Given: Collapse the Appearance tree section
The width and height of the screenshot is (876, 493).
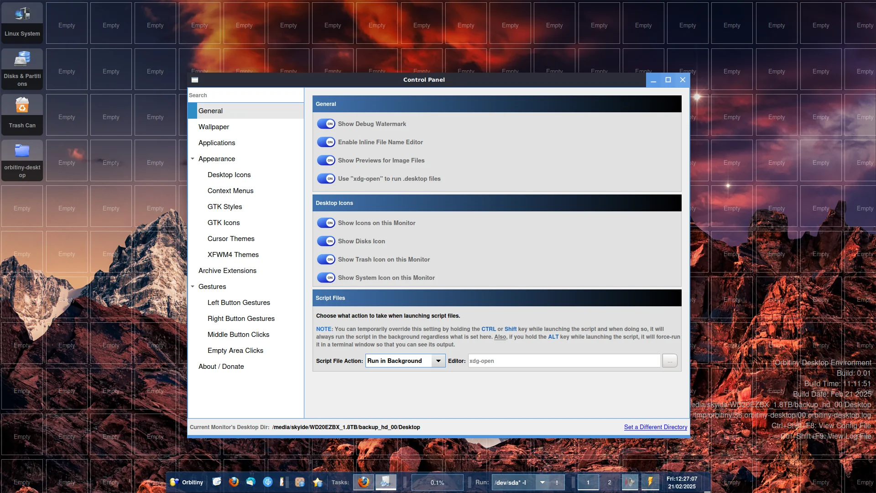Looking at the screenshot, I should coord(193,159).
